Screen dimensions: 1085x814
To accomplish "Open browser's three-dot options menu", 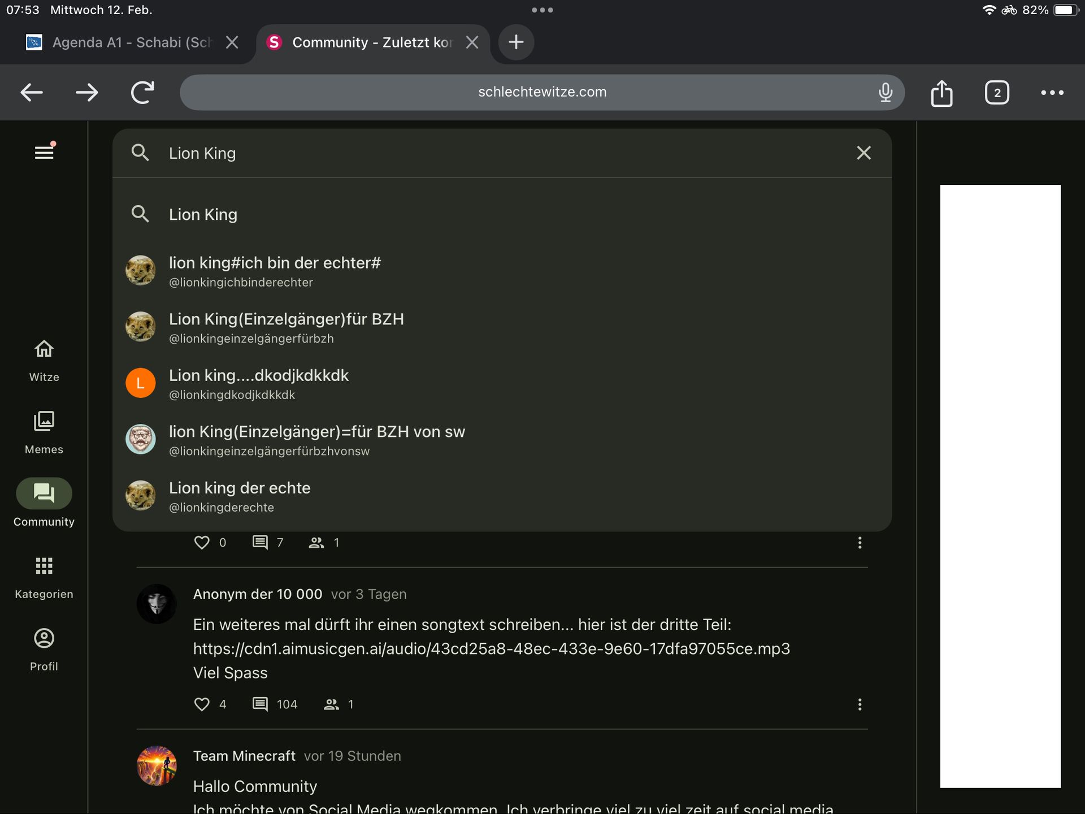I will 1052,93.
